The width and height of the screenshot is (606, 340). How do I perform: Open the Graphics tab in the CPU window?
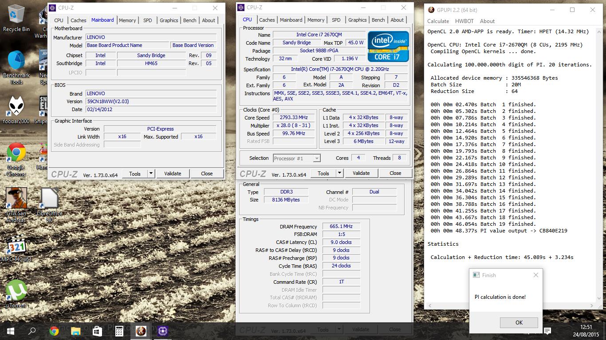click(x=358, y=20)
